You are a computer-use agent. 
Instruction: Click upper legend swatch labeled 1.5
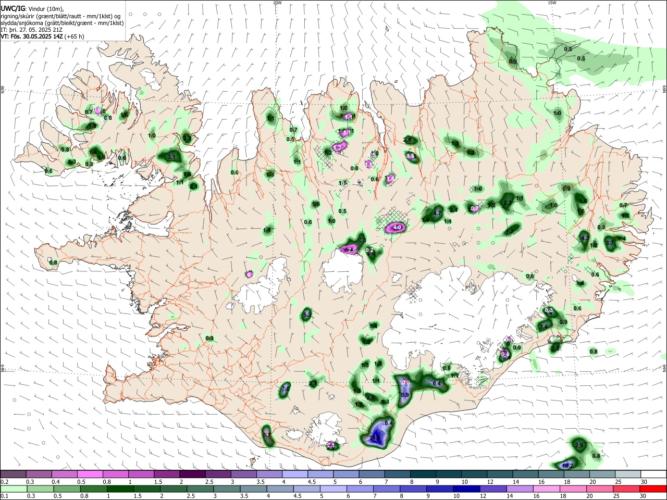(x=167, y=474)
